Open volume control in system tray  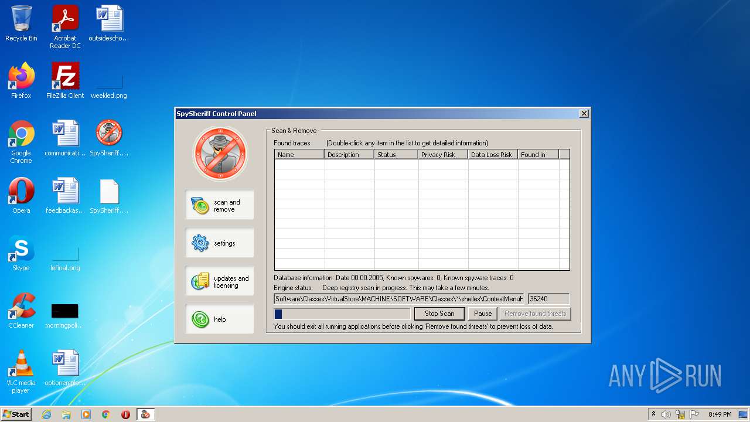[666, 414]
